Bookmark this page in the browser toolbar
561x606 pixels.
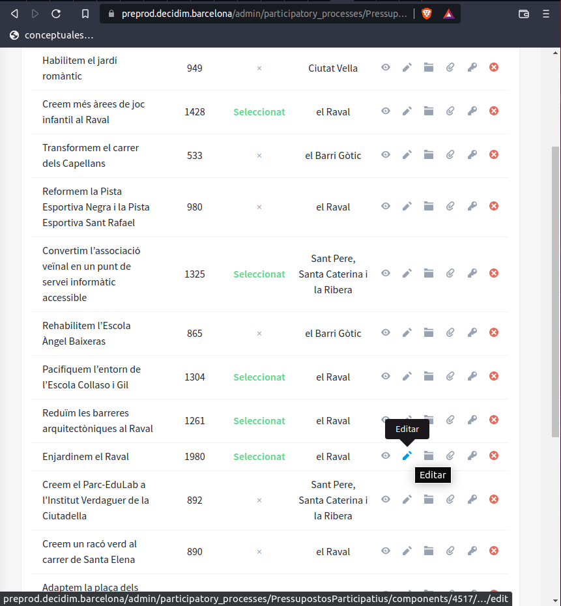(85, 14)
